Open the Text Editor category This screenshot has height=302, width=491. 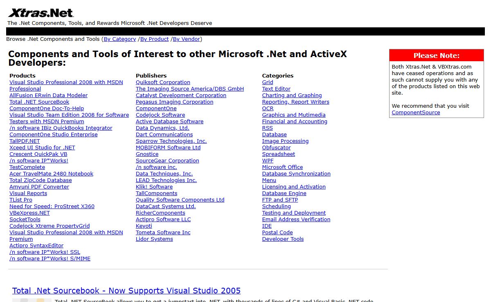(x=276, y=89)
